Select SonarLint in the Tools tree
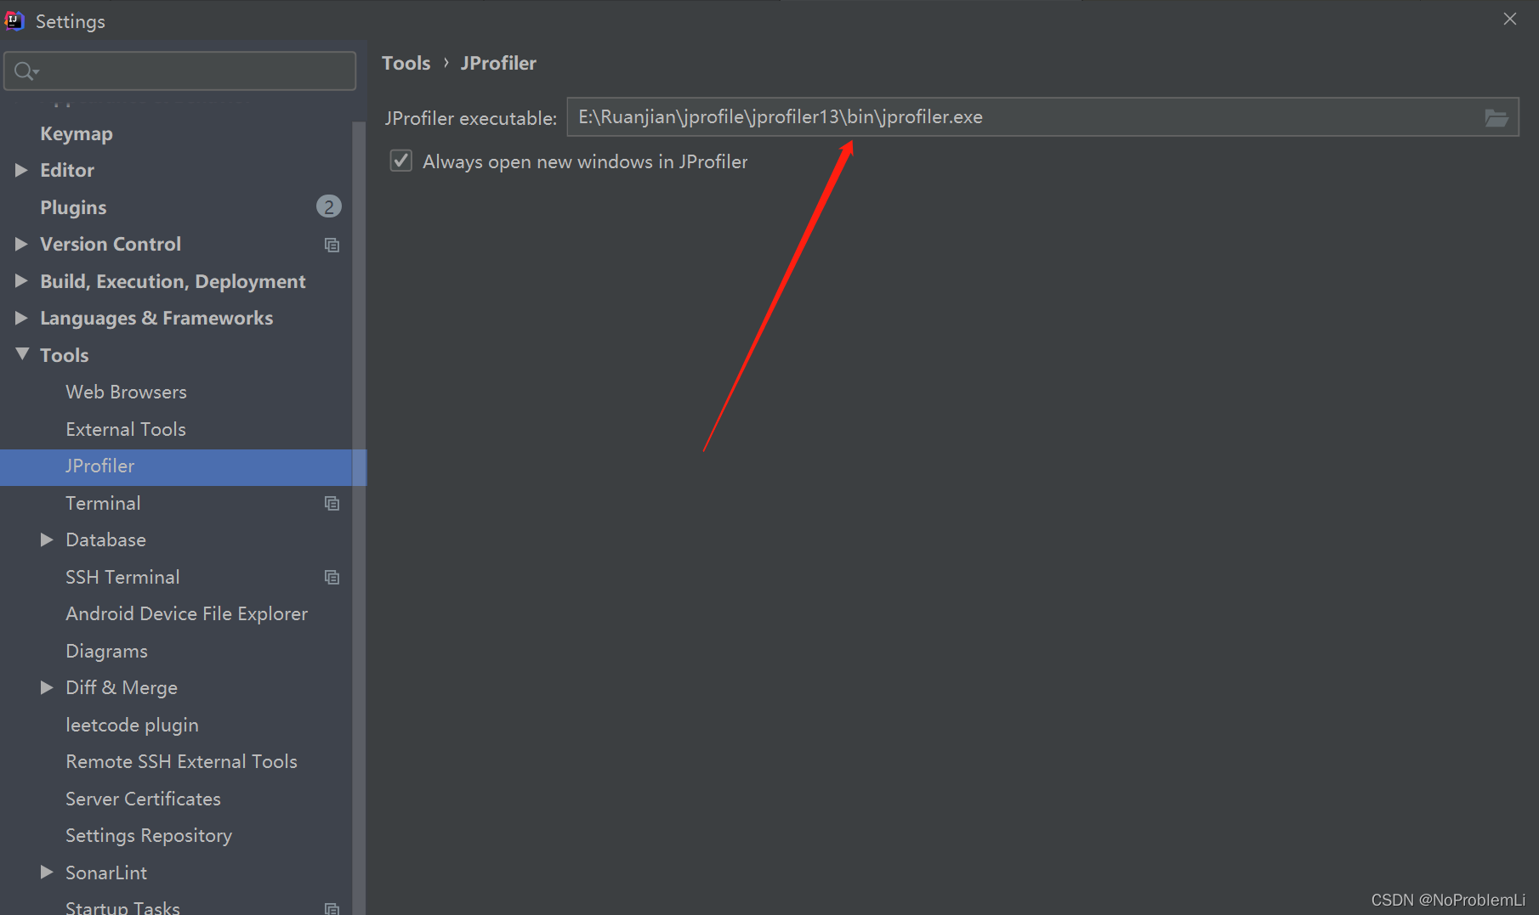1539x915 pixels. (106, 873)
